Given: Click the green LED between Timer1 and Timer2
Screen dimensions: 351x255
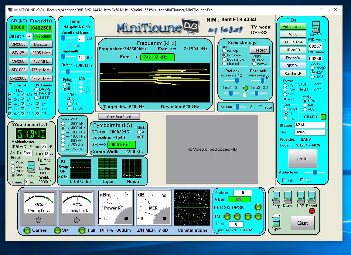Looking at the screenshot, I should click(x=246, y=88).
